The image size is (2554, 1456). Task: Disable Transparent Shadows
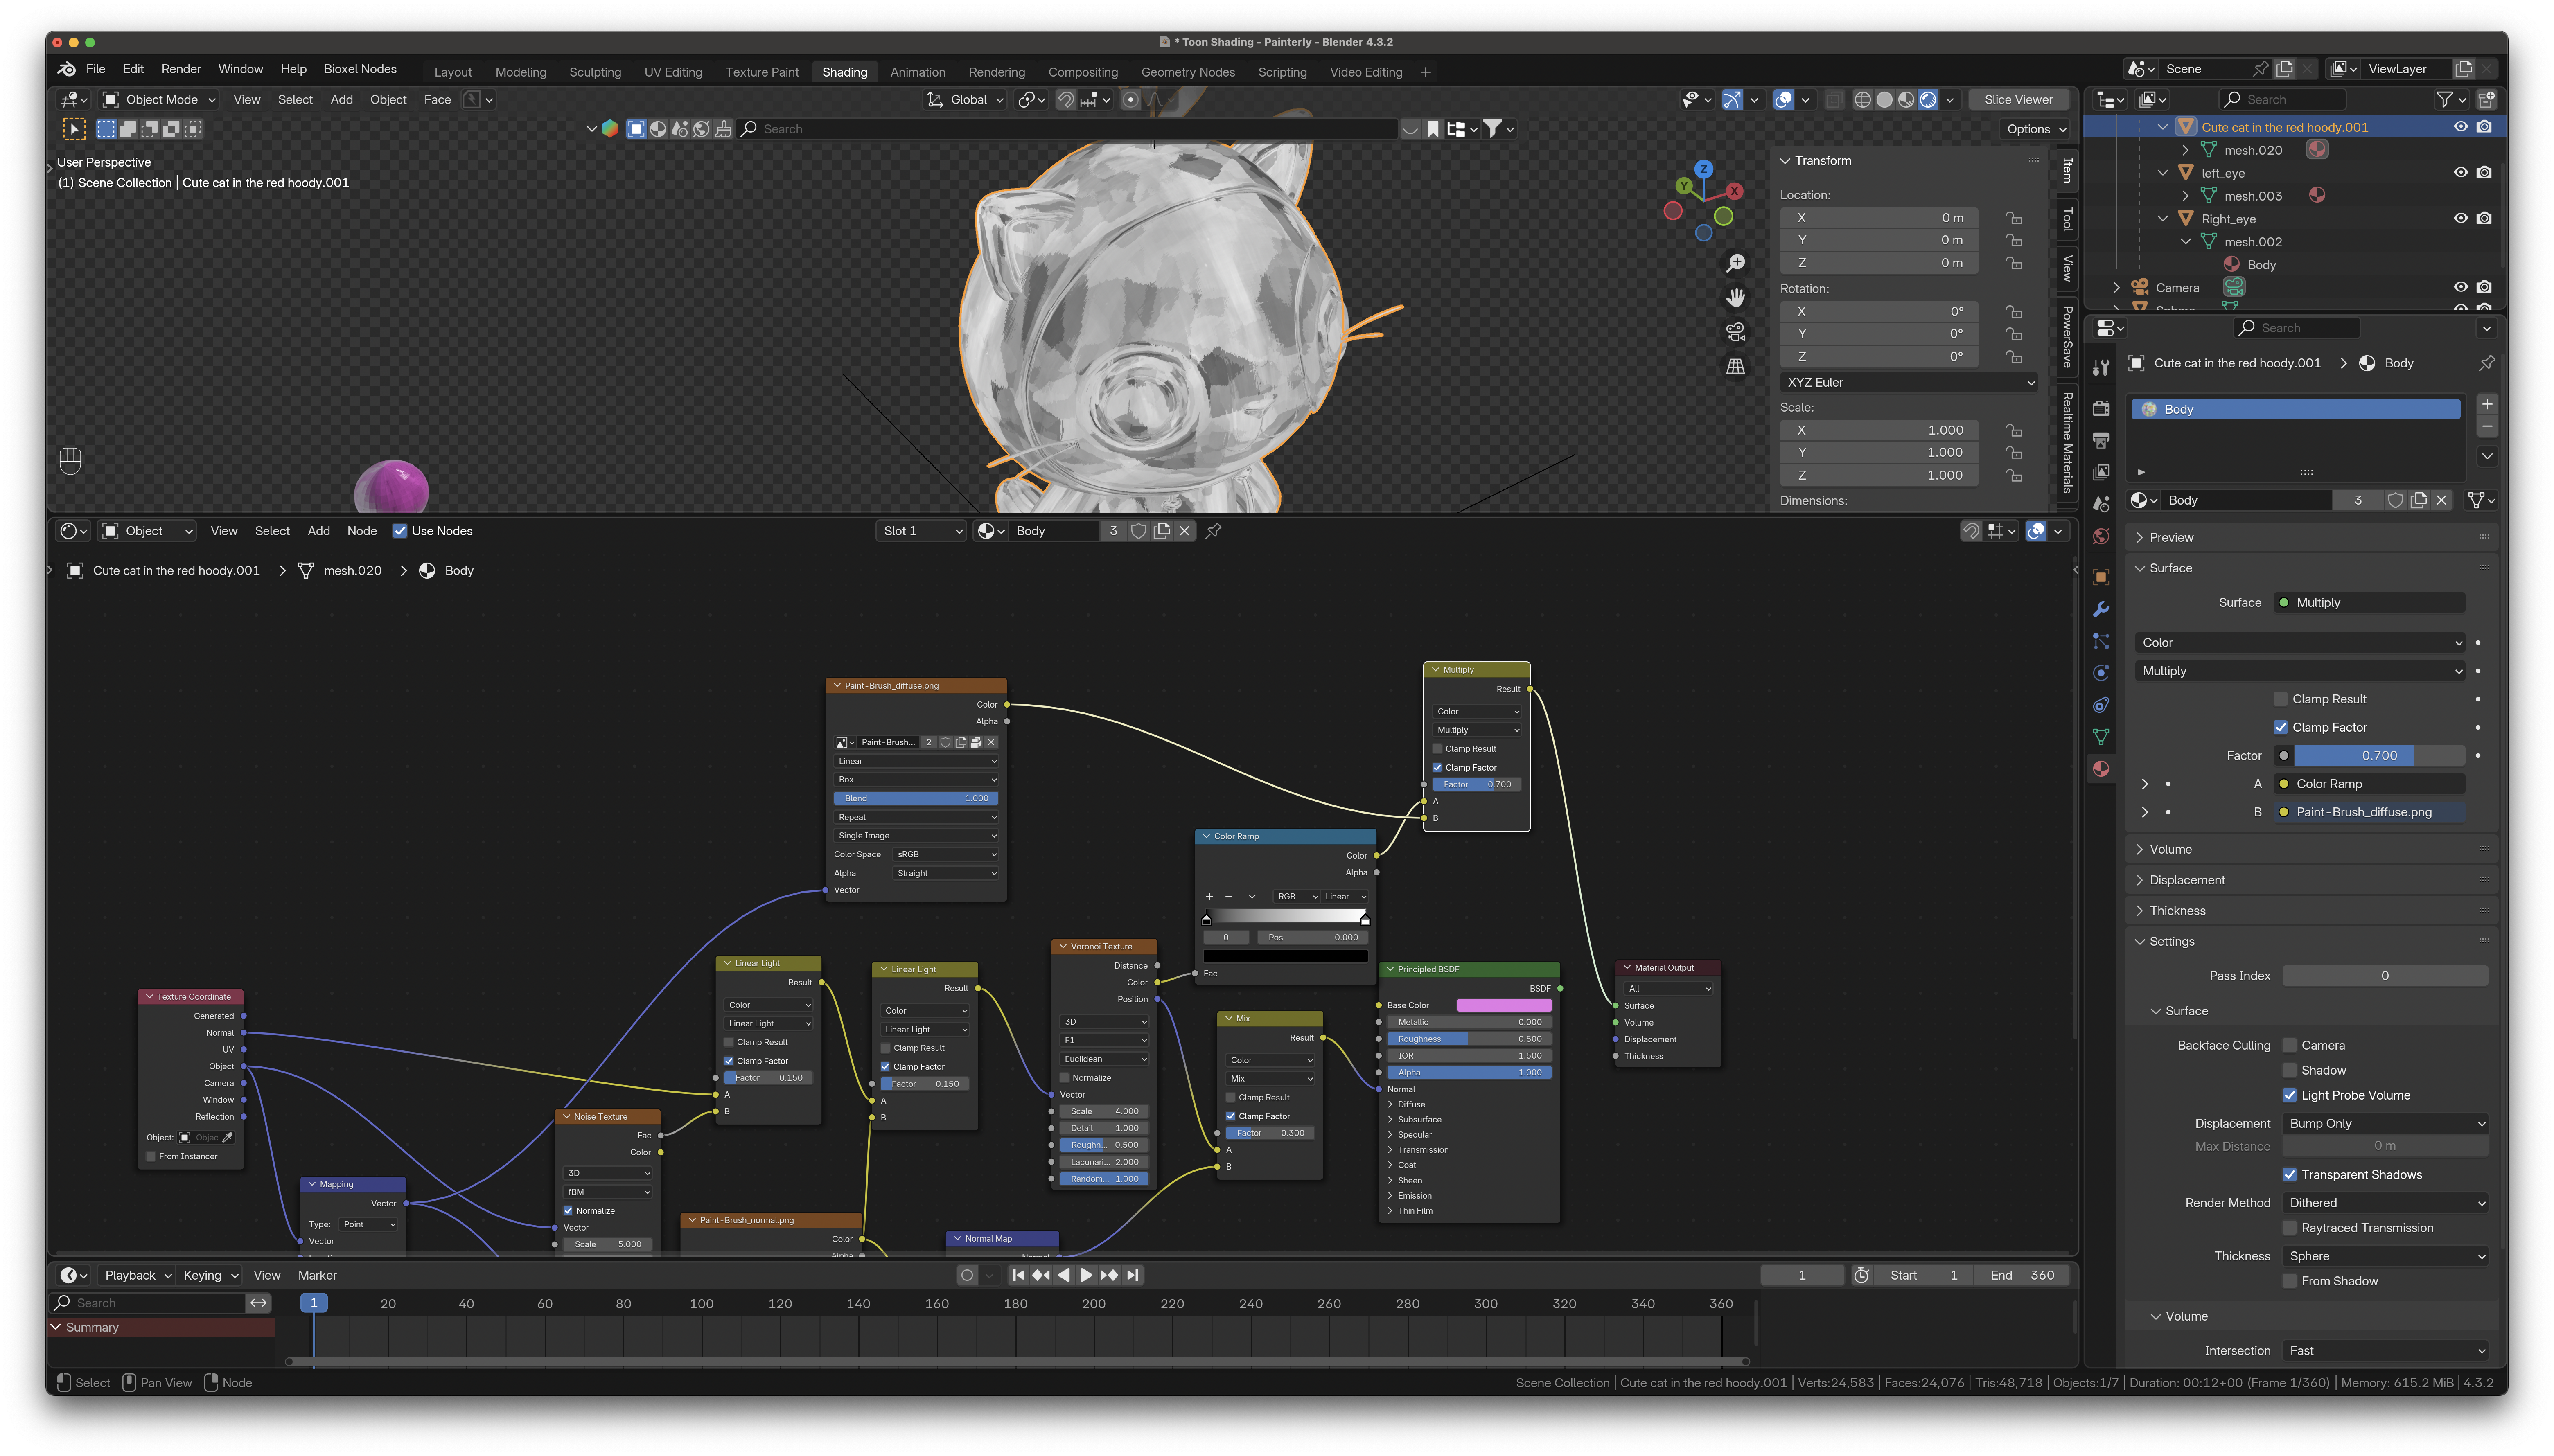(x=2289, y=1175)
